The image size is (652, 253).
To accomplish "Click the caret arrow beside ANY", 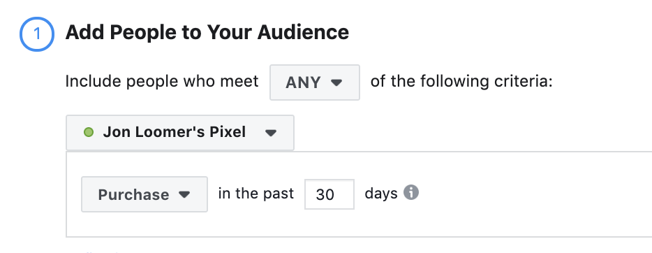I will tap(336, 82).
